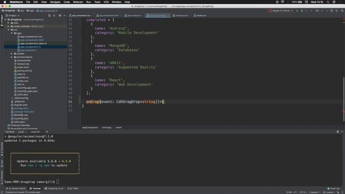Open terminal panel settings gear

(x=338, y=131)
